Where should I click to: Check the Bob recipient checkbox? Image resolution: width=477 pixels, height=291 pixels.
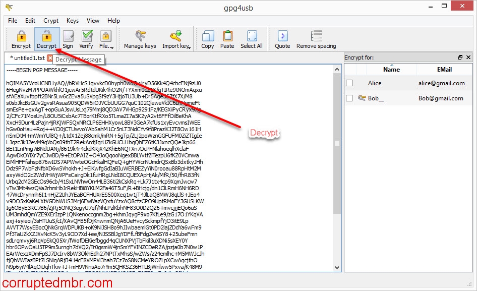coord(349,98)
